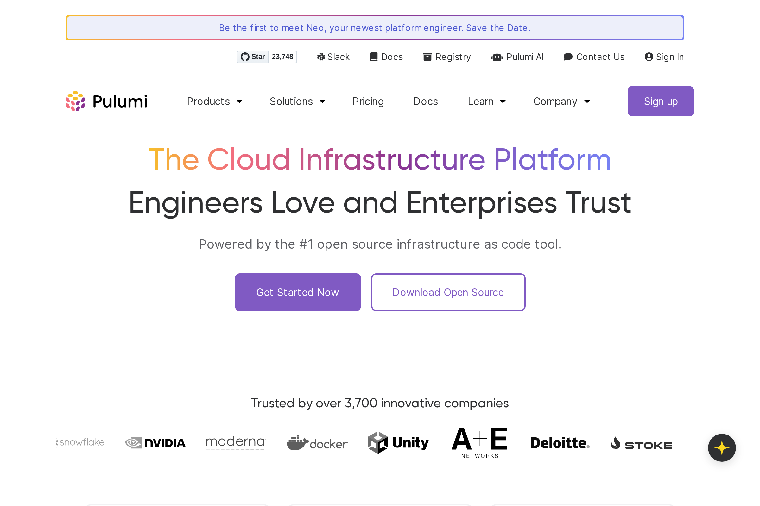Go to the Pricing page
The width and height of the screenshot is (760, 506).
(x=368, y=101)
